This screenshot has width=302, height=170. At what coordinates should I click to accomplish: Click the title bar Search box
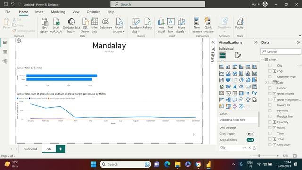158,4
